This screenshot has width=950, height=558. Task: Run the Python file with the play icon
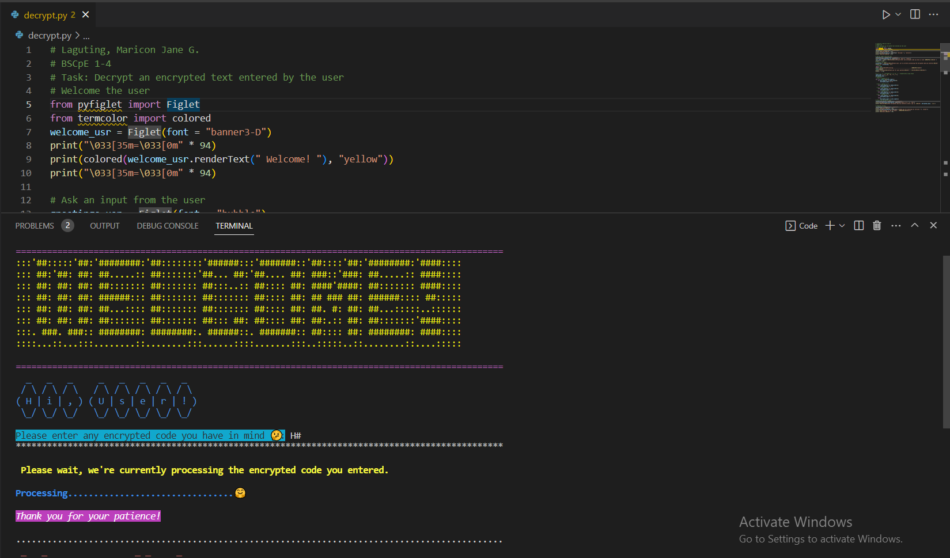click(885, 14)
